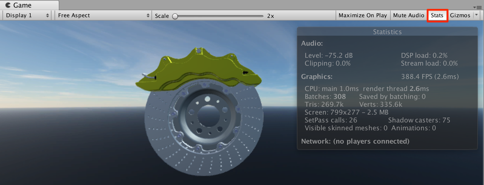
Task: Expand the Free Aspect resolution dropdown
Action: click(x=103, y=15)
